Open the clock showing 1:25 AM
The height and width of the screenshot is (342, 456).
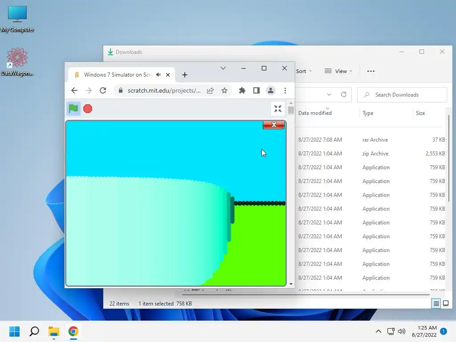click(424, 331)
